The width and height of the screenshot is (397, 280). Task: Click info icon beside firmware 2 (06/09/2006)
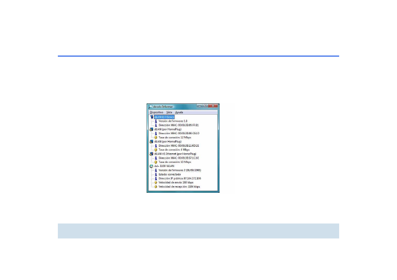click(156, 170)
